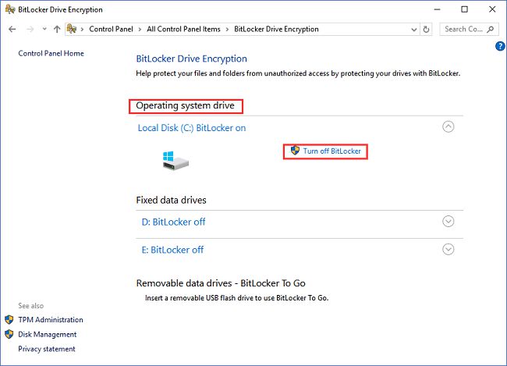Open the D: BitLocker off drive link
Image resolution: width=507 pixels, height=366 pixels.
(x=172, y=222)
